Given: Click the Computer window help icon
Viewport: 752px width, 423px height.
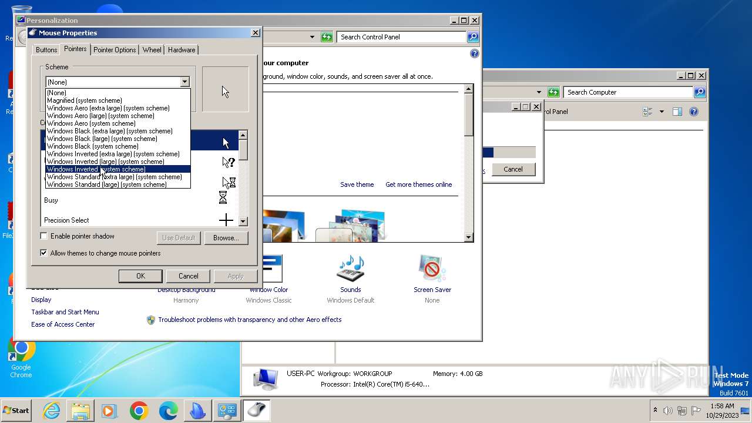Looking at the screenshot, I should click(x=694, y=112).
